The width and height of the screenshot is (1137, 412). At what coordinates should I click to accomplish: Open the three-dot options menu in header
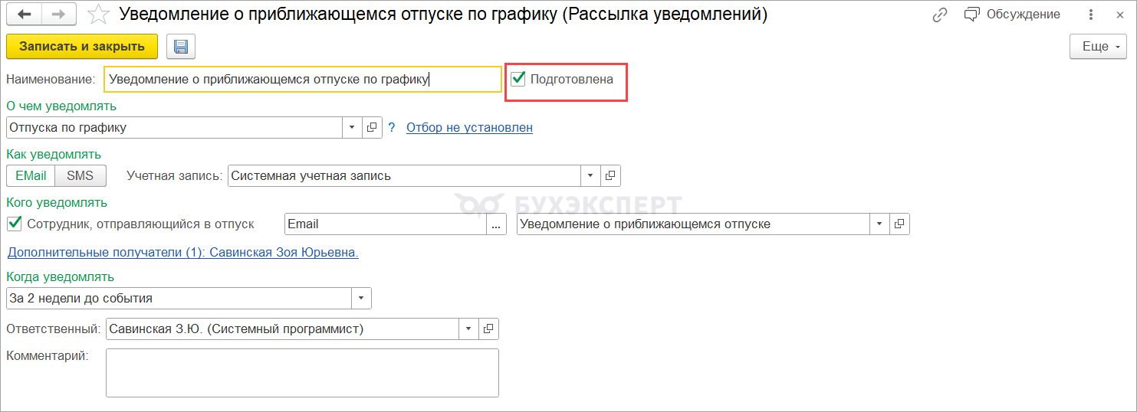click(1090, 15)
